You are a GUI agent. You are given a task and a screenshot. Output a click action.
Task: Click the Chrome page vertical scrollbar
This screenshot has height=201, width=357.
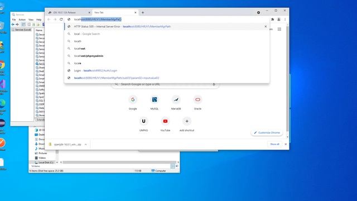point(288,79)
